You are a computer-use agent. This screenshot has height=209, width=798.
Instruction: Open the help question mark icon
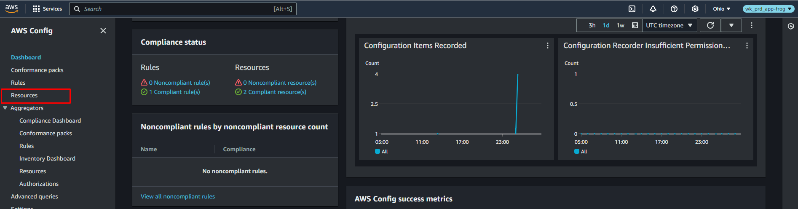click(674, 9)
